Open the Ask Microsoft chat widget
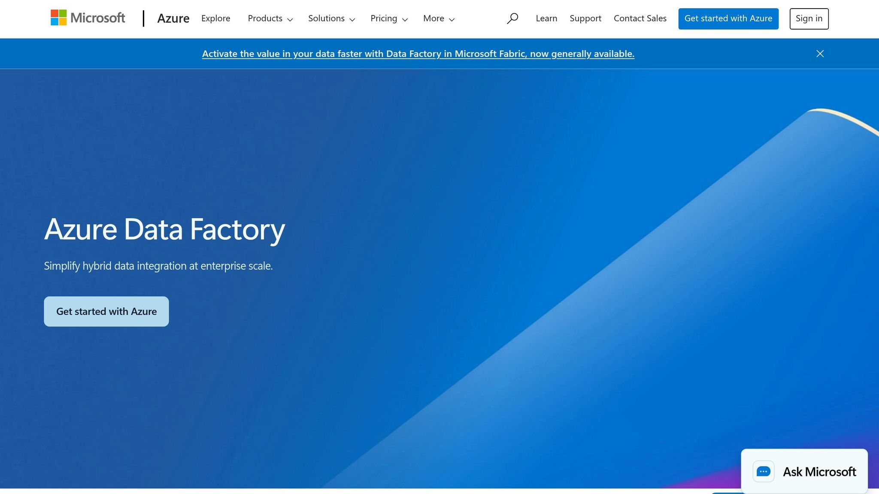The image size is (879, 494). click(x=804, y=471)
